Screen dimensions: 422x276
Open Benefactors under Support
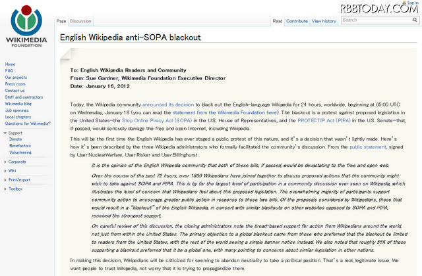click(x=20, y=146)
